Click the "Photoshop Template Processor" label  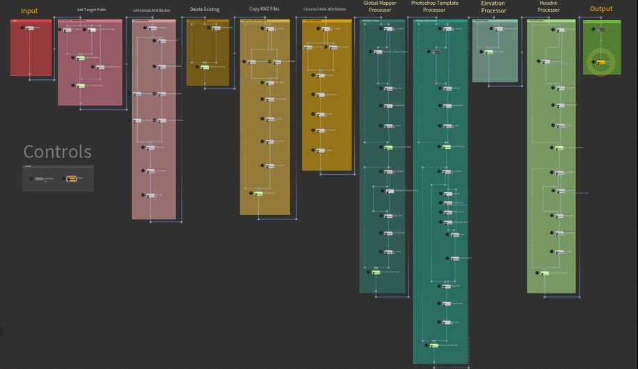435,6
